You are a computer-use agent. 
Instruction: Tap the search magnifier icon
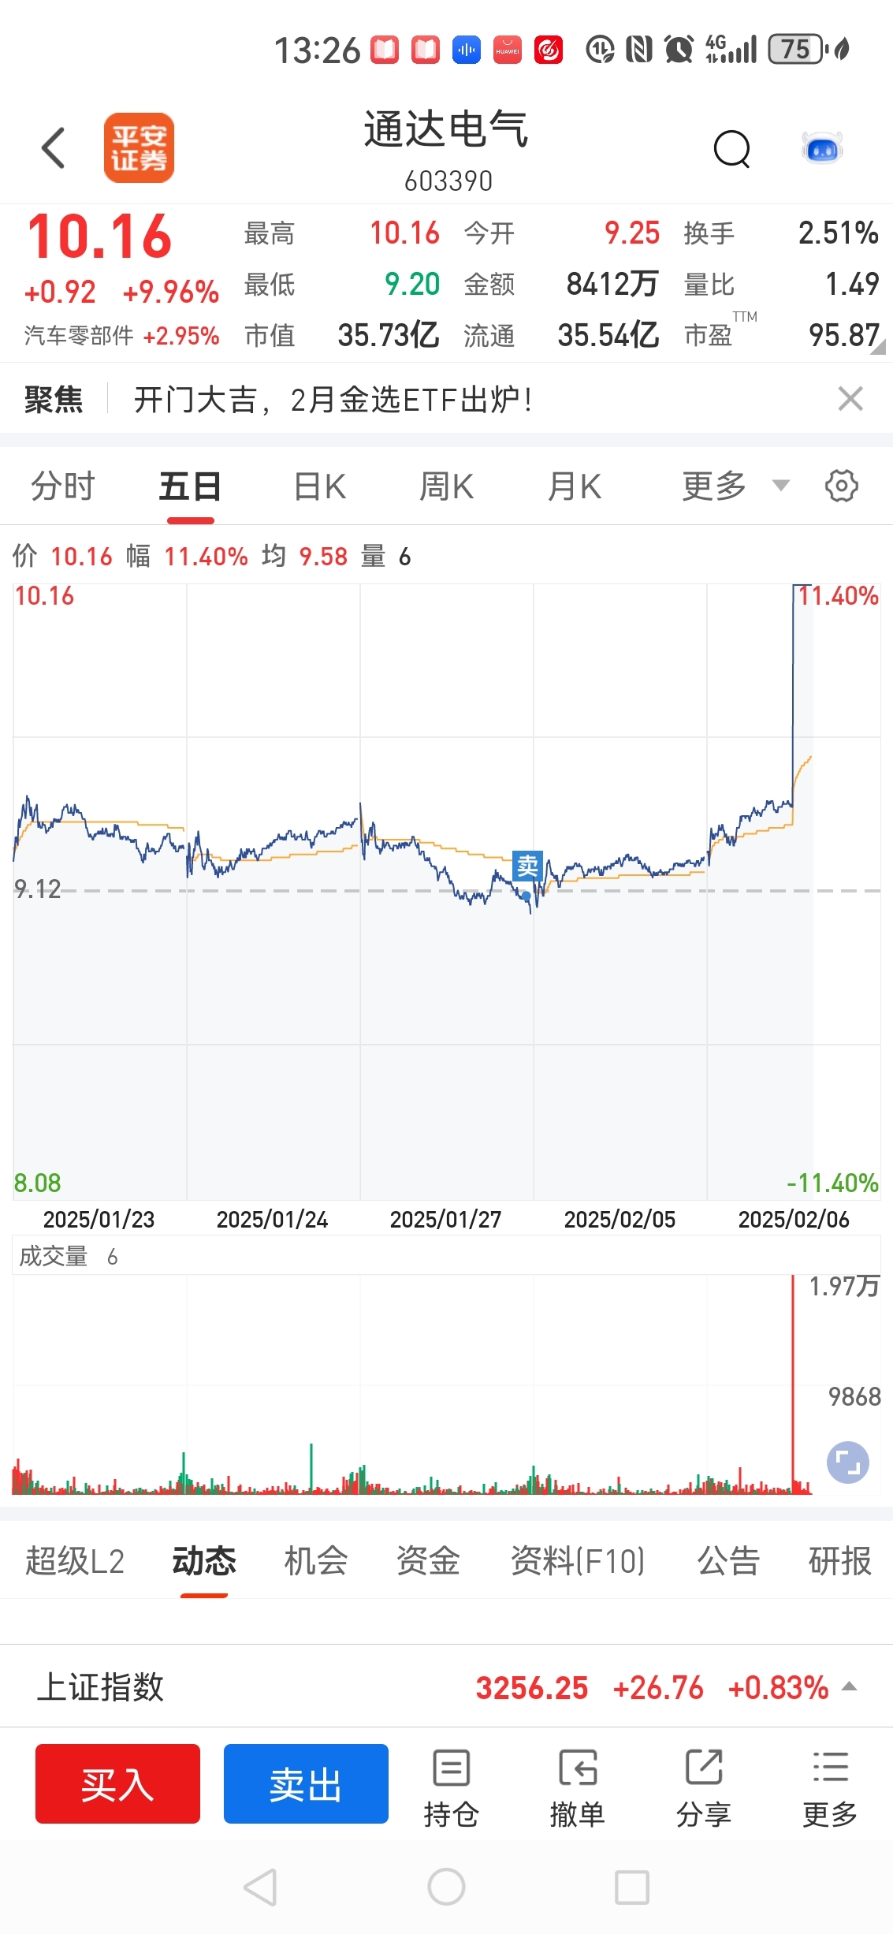[x=731, y=148]
